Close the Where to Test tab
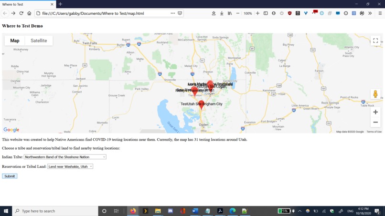This screenshot has height=216, width=385. click(x=52, y=4)
